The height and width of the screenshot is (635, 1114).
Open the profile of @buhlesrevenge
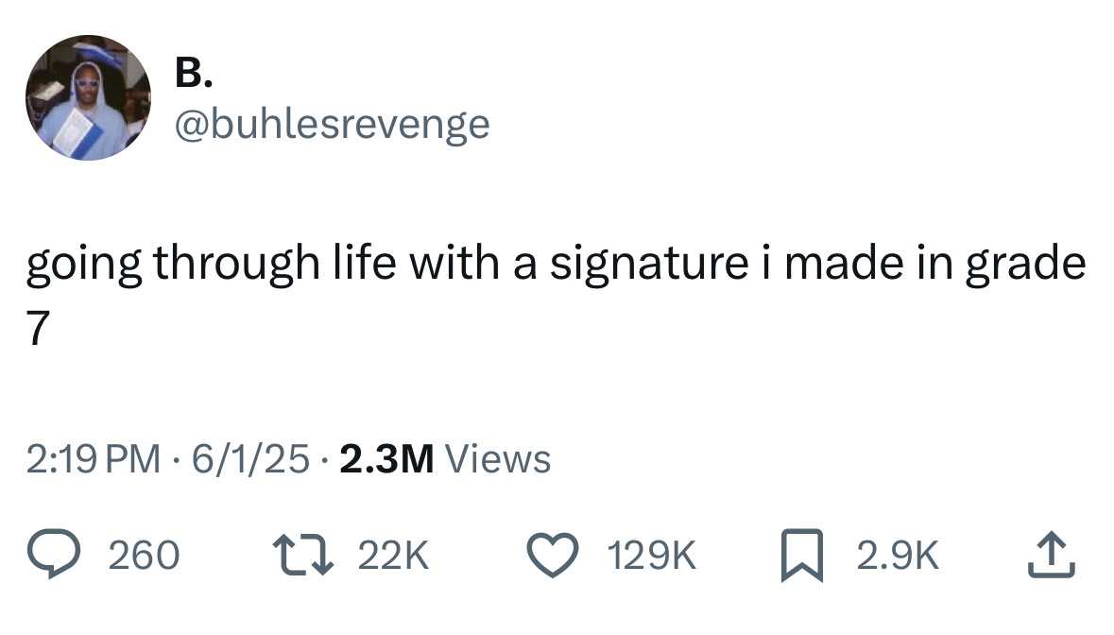pyautogui.click(x=333, y=123)
